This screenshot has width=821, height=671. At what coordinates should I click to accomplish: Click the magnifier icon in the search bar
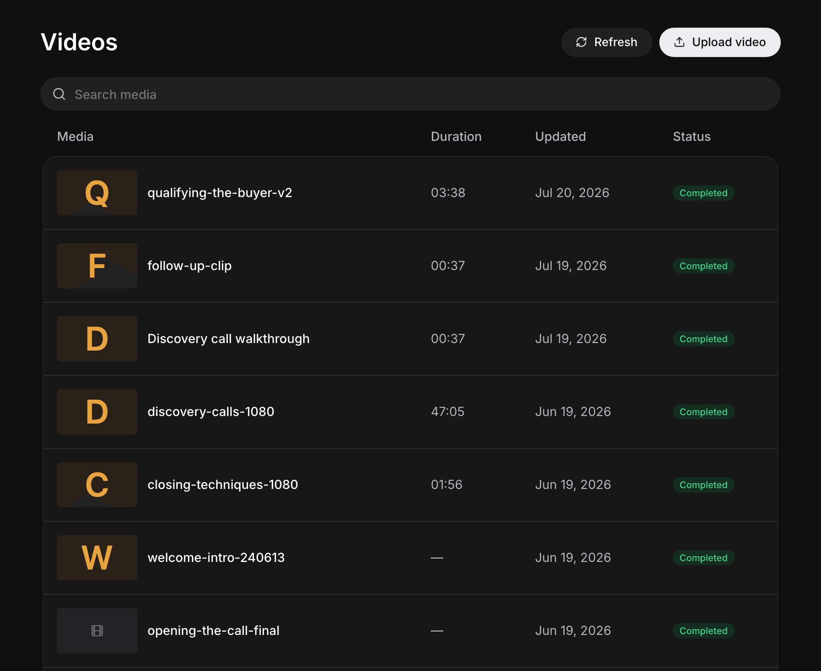point(59,94)
